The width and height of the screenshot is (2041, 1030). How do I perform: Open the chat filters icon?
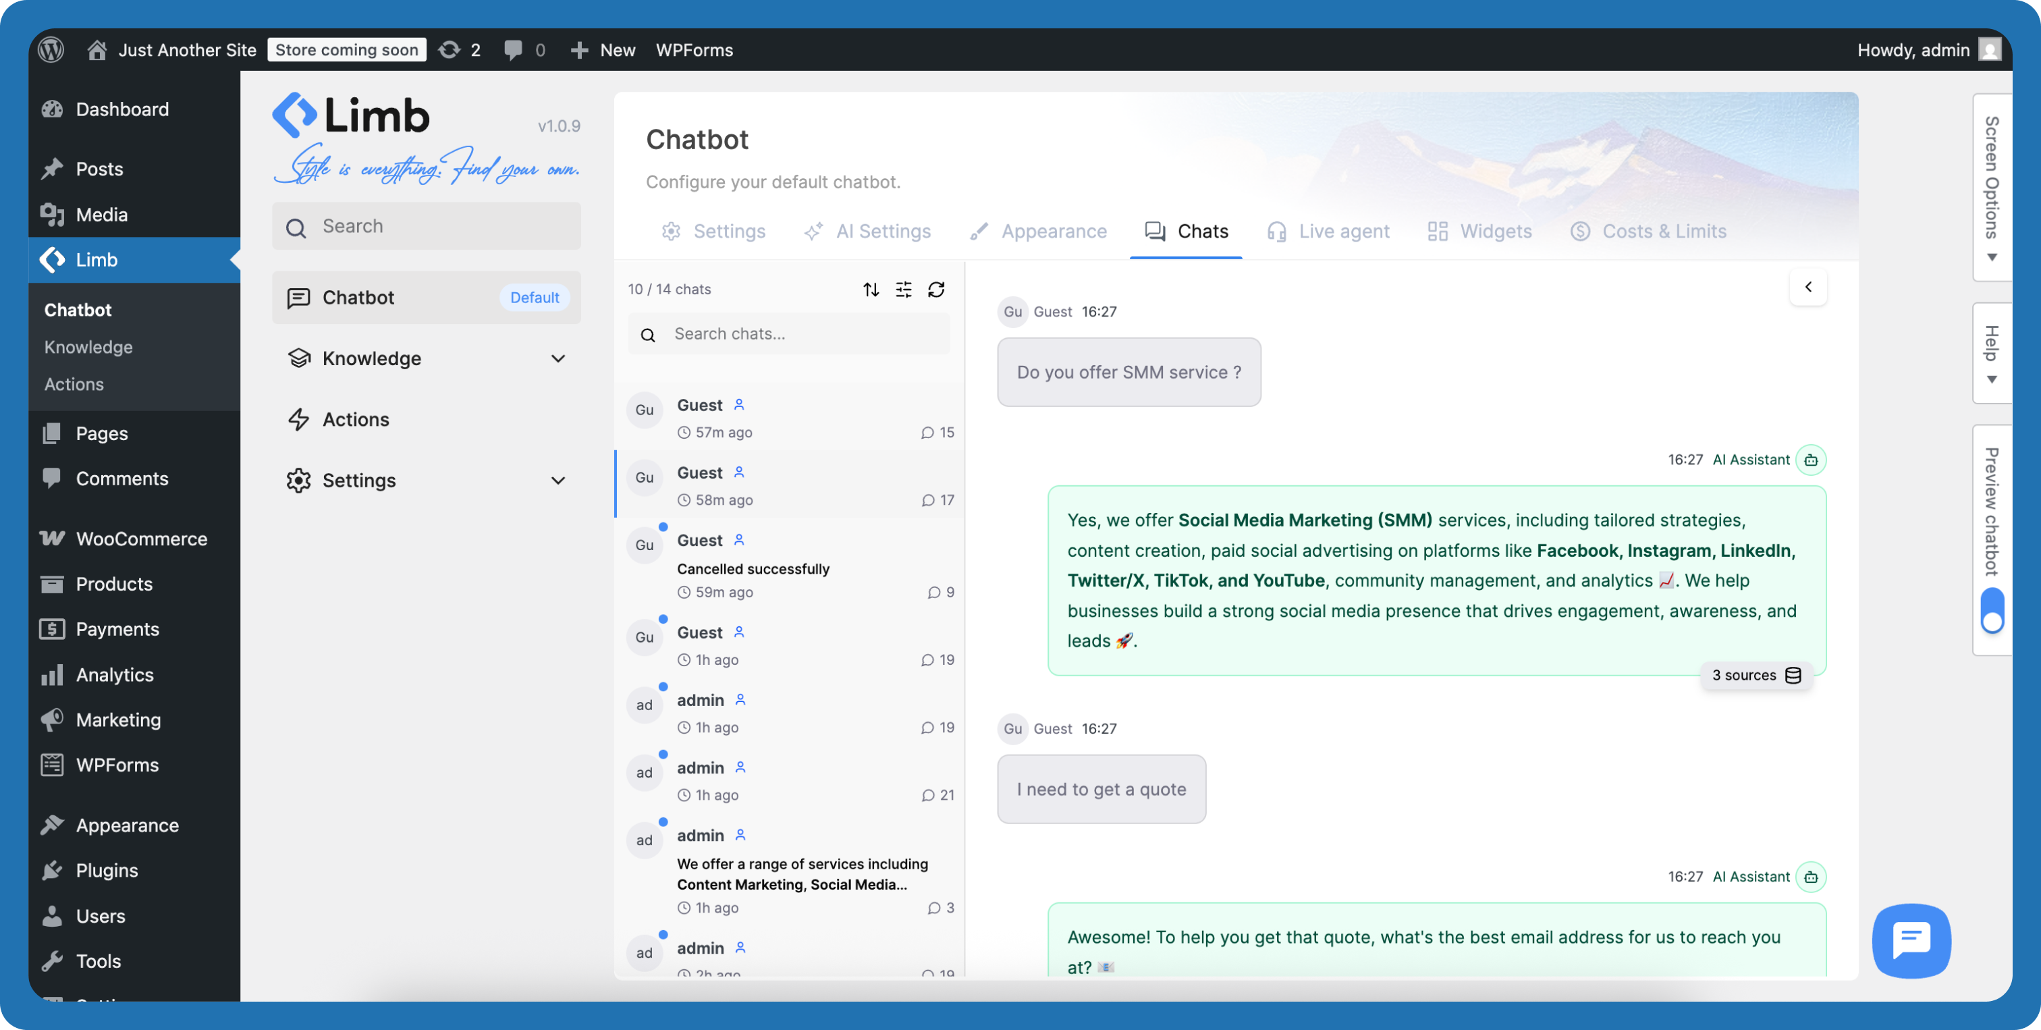tap(903, 289)
